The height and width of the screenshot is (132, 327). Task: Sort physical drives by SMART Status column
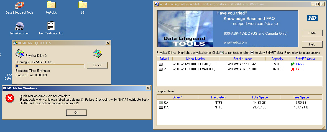[x=305, y=59]
